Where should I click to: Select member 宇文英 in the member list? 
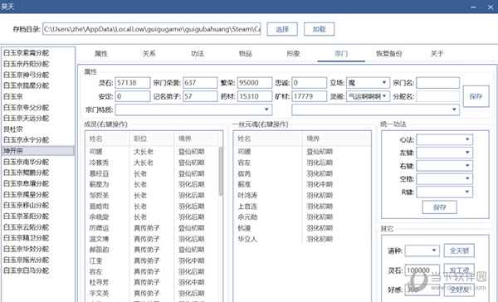point(152,293)
